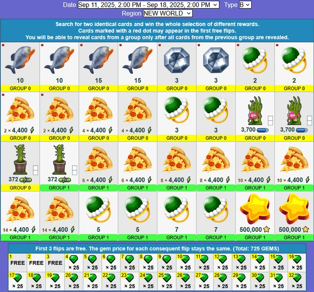Click the right pizza card 14 × 4,400
Image resolution: width=314 pixels, height=292 pixels.
pos(59,217)
